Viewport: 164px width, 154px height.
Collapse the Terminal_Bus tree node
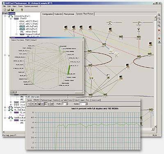click(x=5, y=16)
